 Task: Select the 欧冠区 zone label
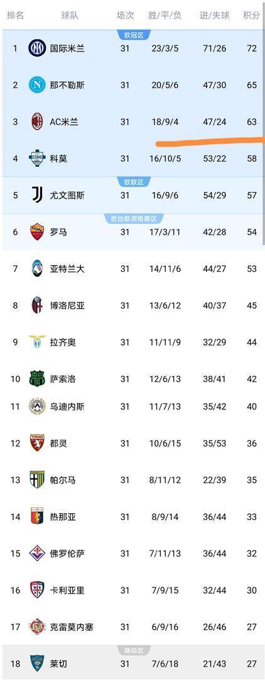point(133,35)
